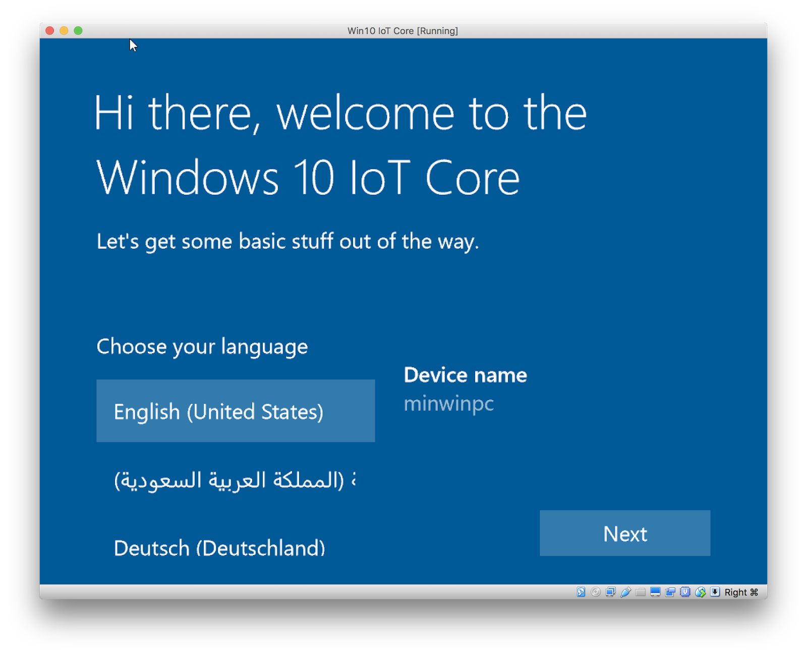
Task: Click the keyboard capture arrow icon in status bar
Action: coord(715,592)
